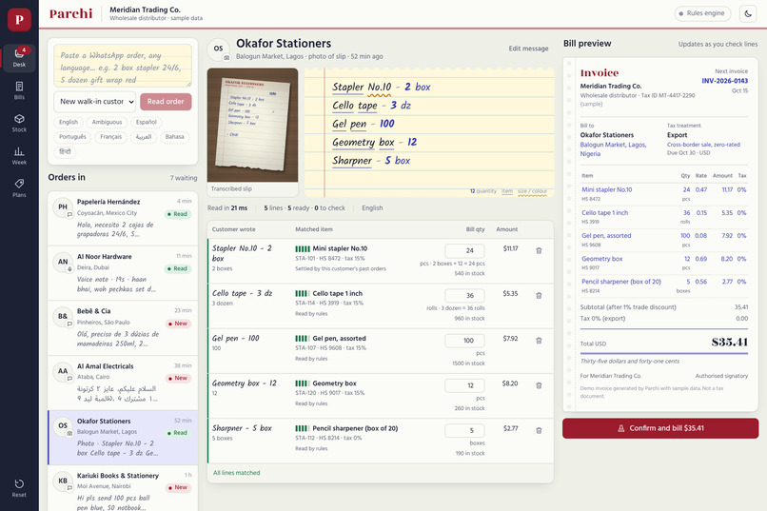
Task: Open Kariuki Books & Stationery order
Action: pyautogui.click(x=123, y=488)
